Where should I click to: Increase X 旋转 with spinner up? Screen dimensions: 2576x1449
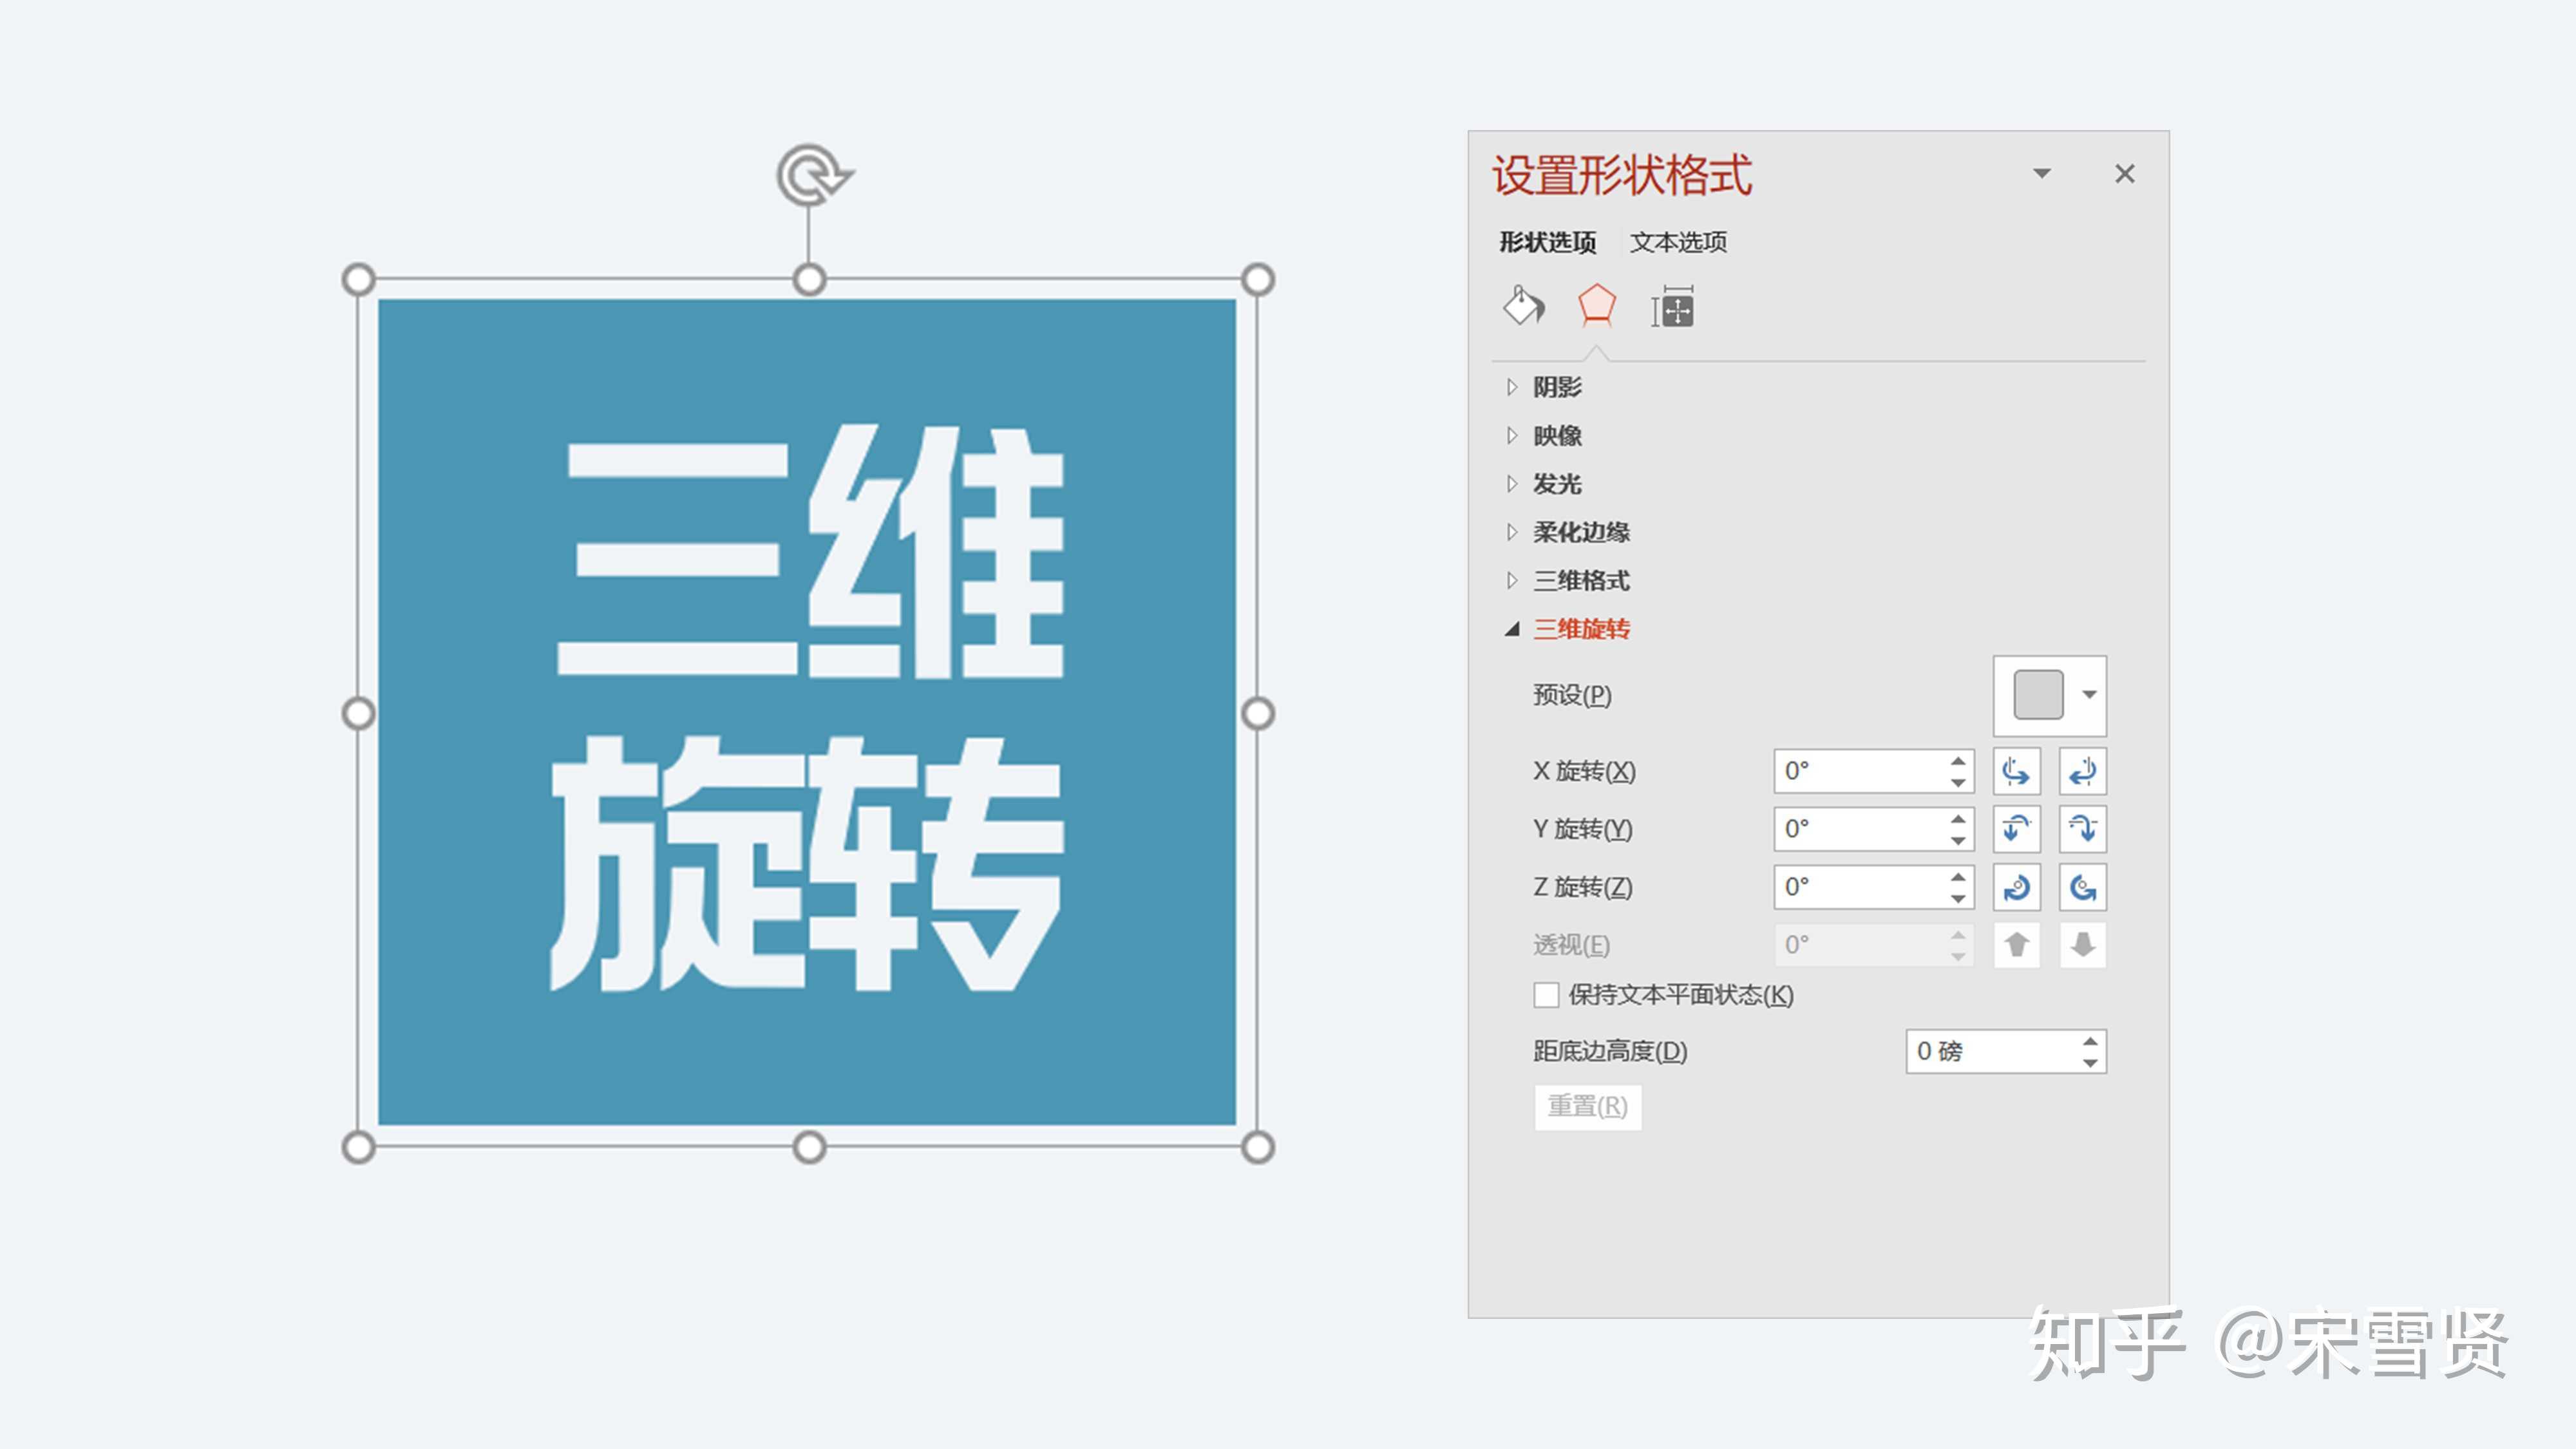[x=1958, y=761]
